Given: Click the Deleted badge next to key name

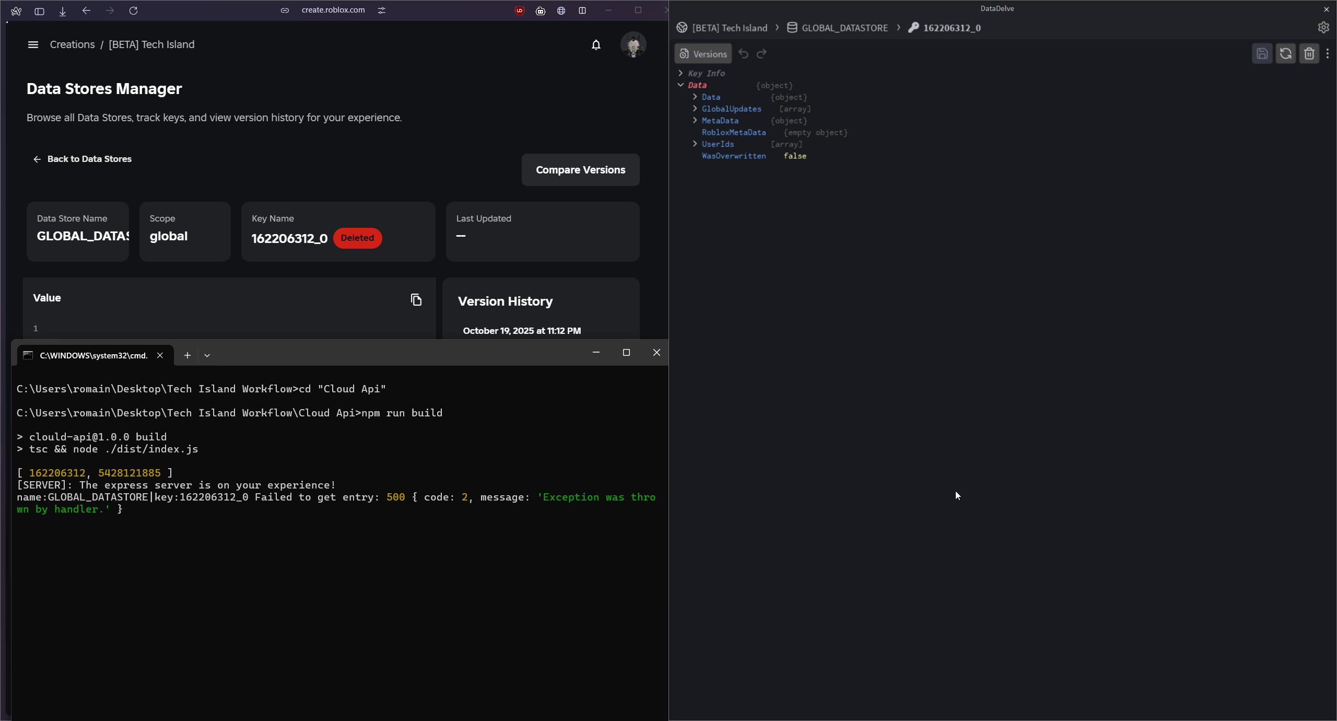Looking at the screenshot, I should [x=358, y=238].
